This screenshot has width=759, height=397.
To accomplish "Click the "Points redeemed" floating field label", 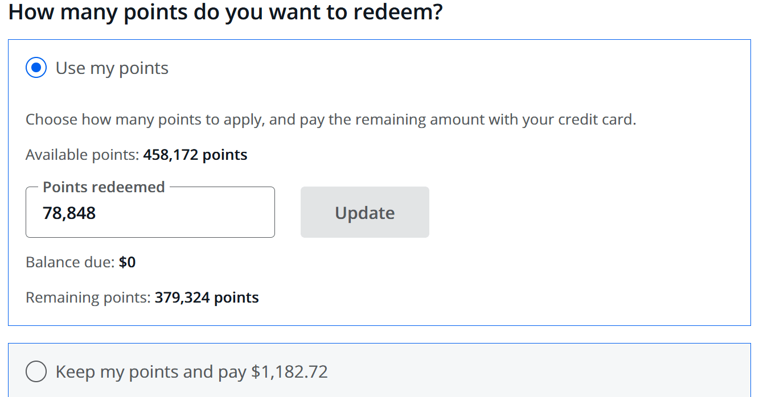I will [104, 187].
